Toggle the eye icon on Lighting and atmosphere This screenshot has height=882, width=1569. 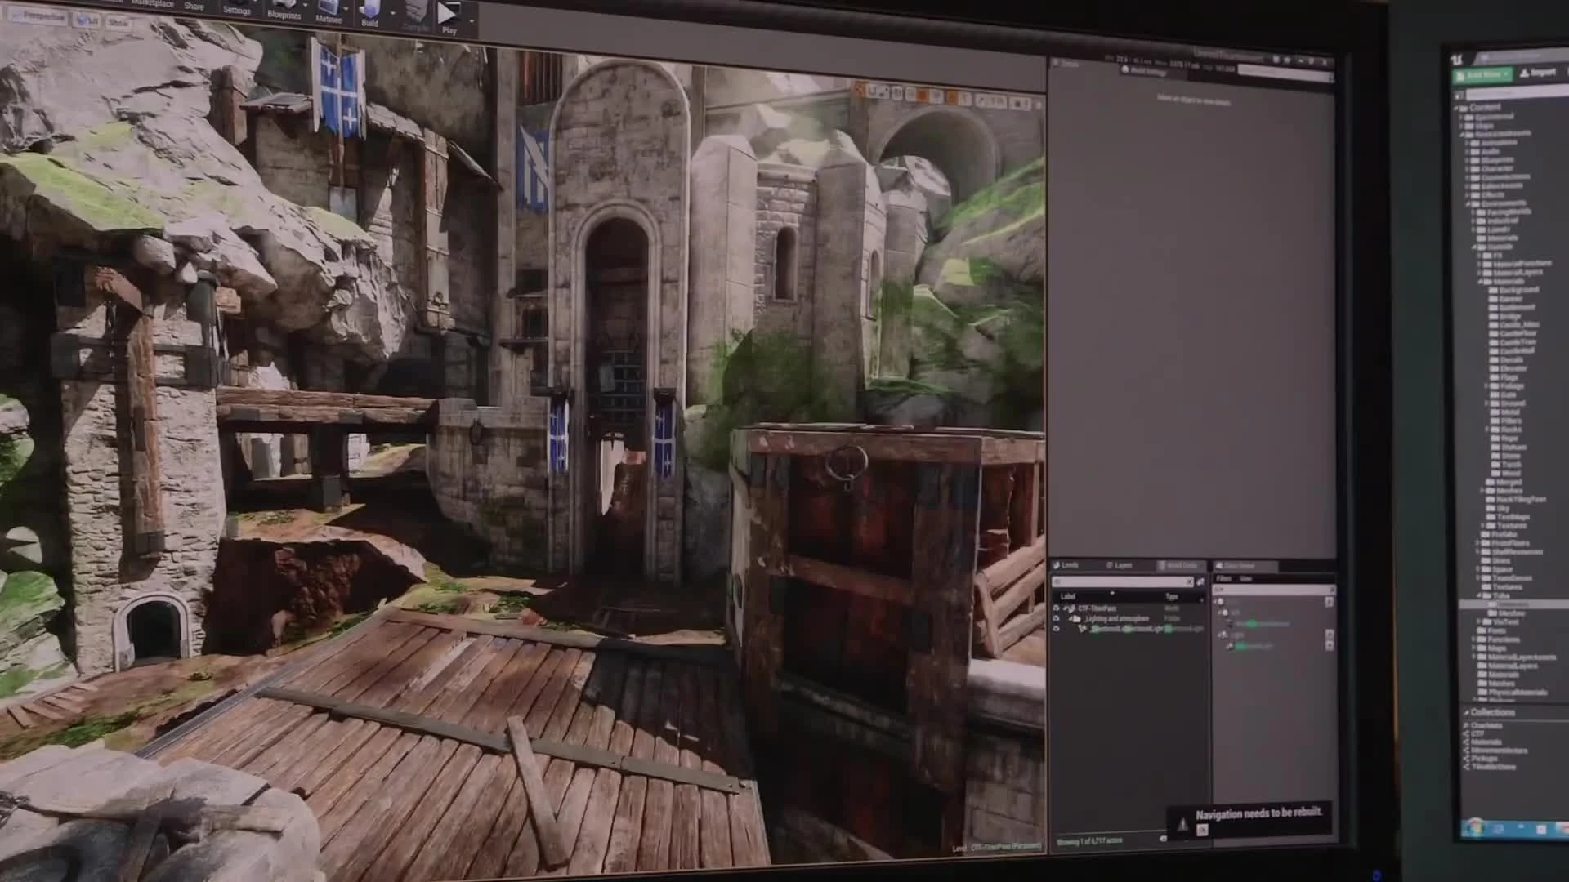(x=1057, y=618)
